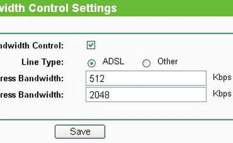Click the field containing 512

(145, 79)
